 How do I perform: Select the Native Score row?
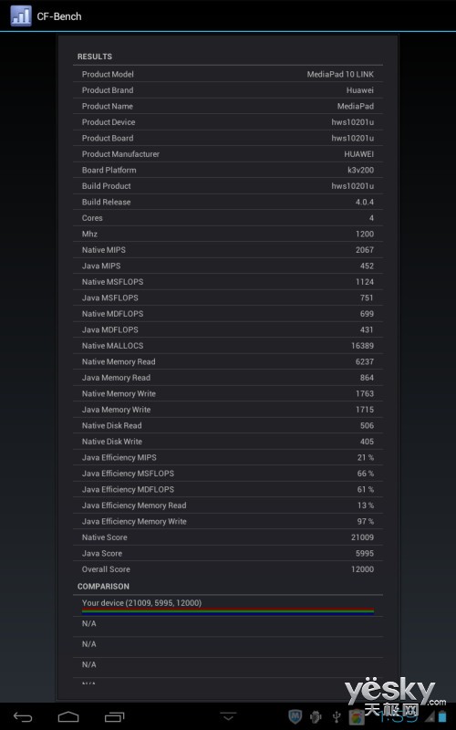pyautogui.click(x=228, y=537)
